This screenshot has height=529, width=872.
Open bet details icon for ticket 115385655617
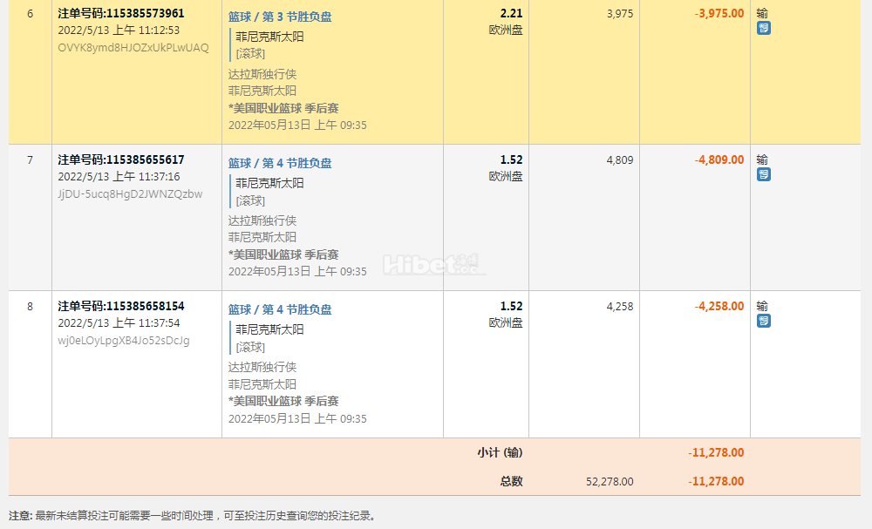click(763, 174)
